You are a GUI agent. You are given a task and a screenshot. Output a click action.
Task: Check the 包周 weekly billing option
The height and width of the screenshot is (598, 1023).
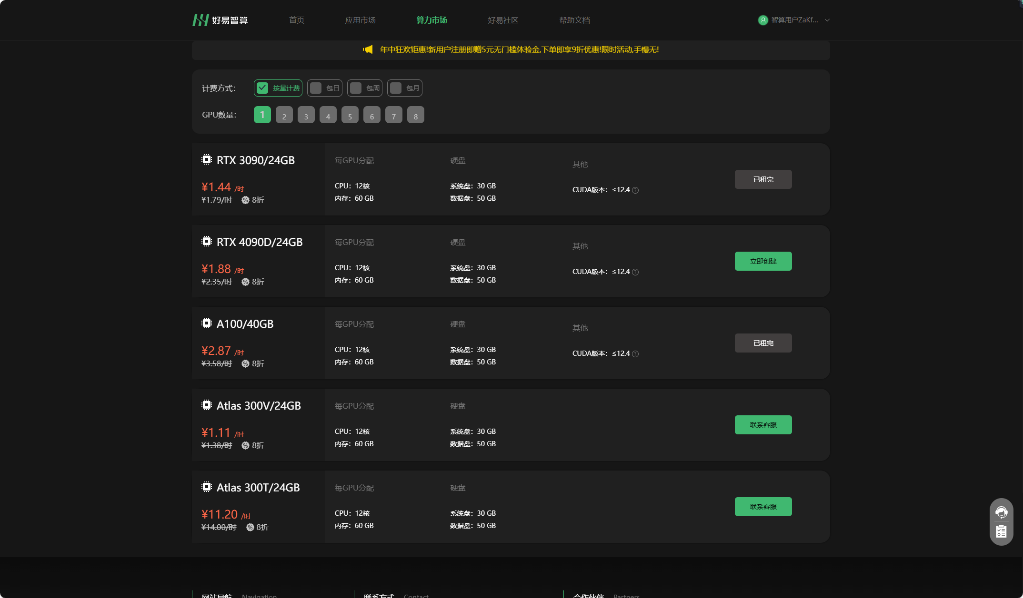(356, 88)
